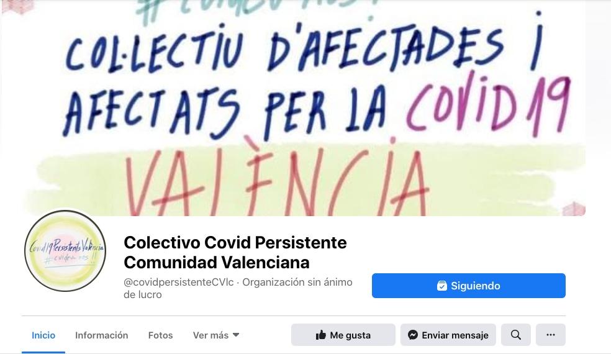This screenshot has height=354, width=611.
Task: Send a message via Enviar mensaje
Action: coord(448,335)
